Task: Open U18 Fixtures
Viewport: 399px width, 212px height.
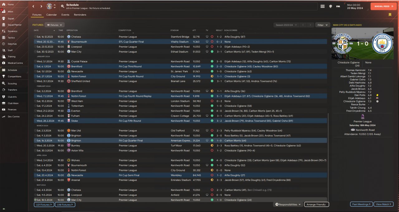Action: tap(65, 205)
